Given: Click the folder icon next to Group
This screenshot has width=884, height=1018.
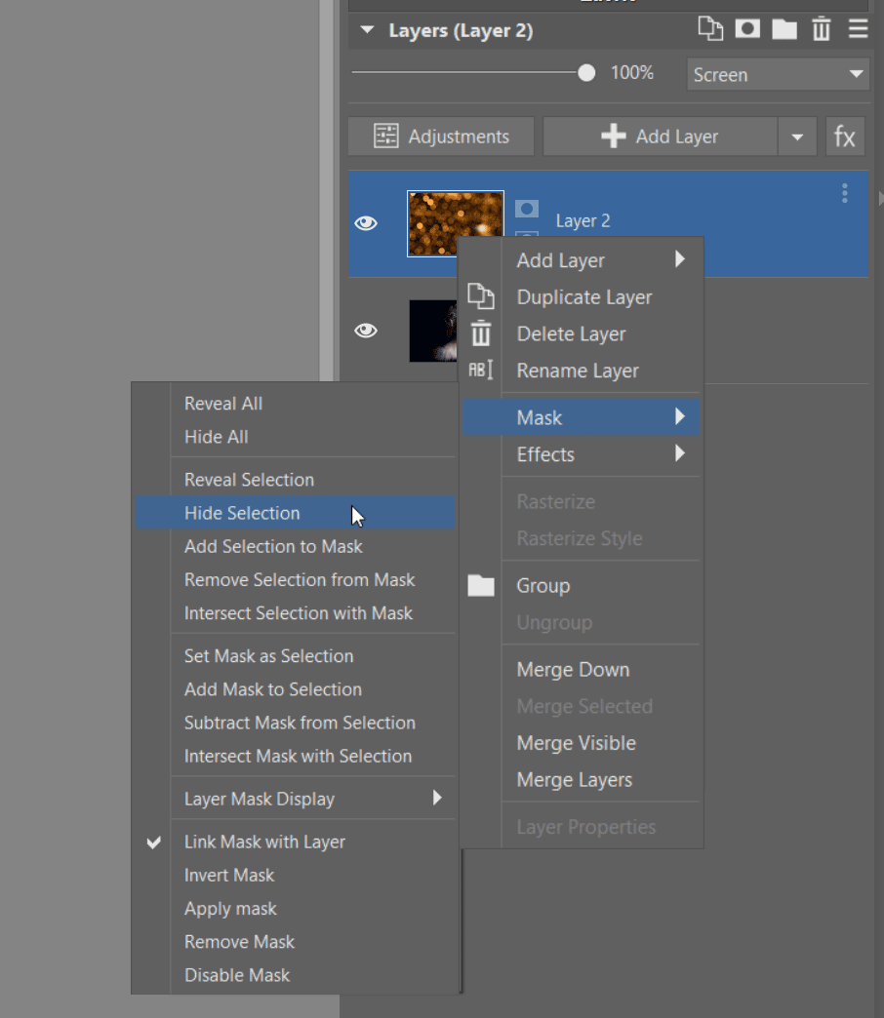Looking at the screenshot, I should point(481,586).
